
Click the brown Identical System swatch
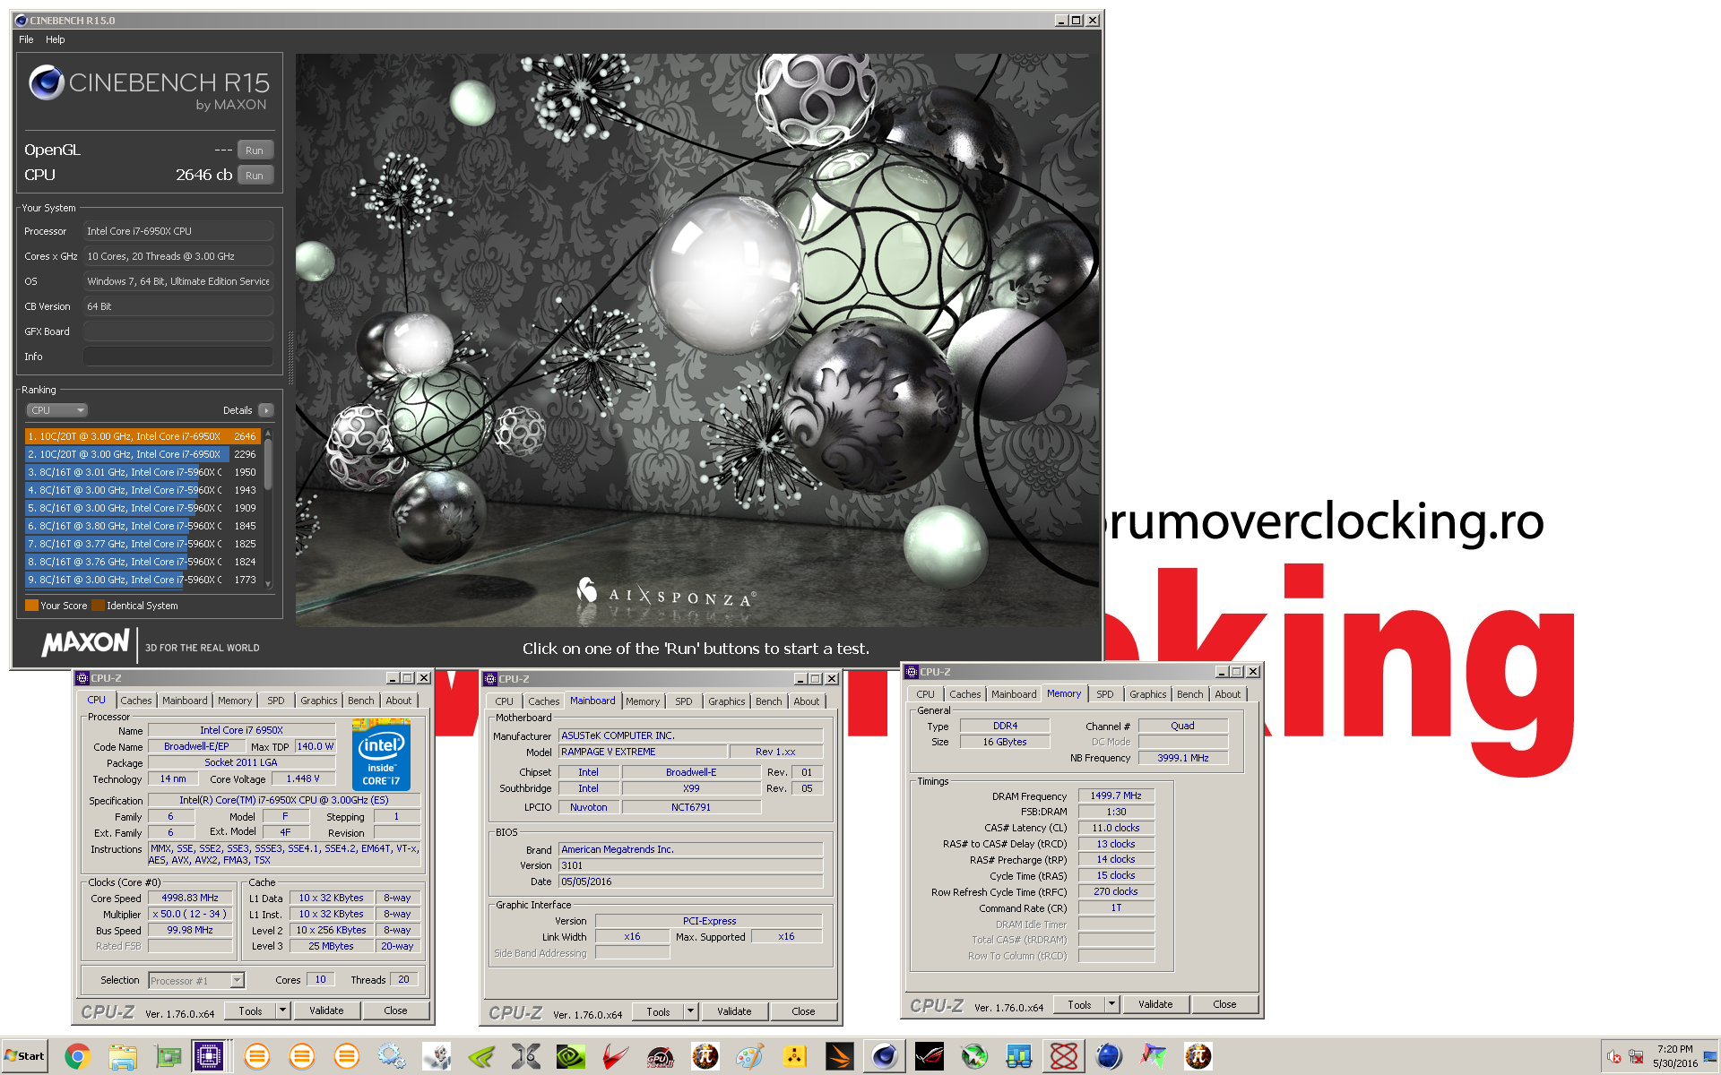coord(98,606)
